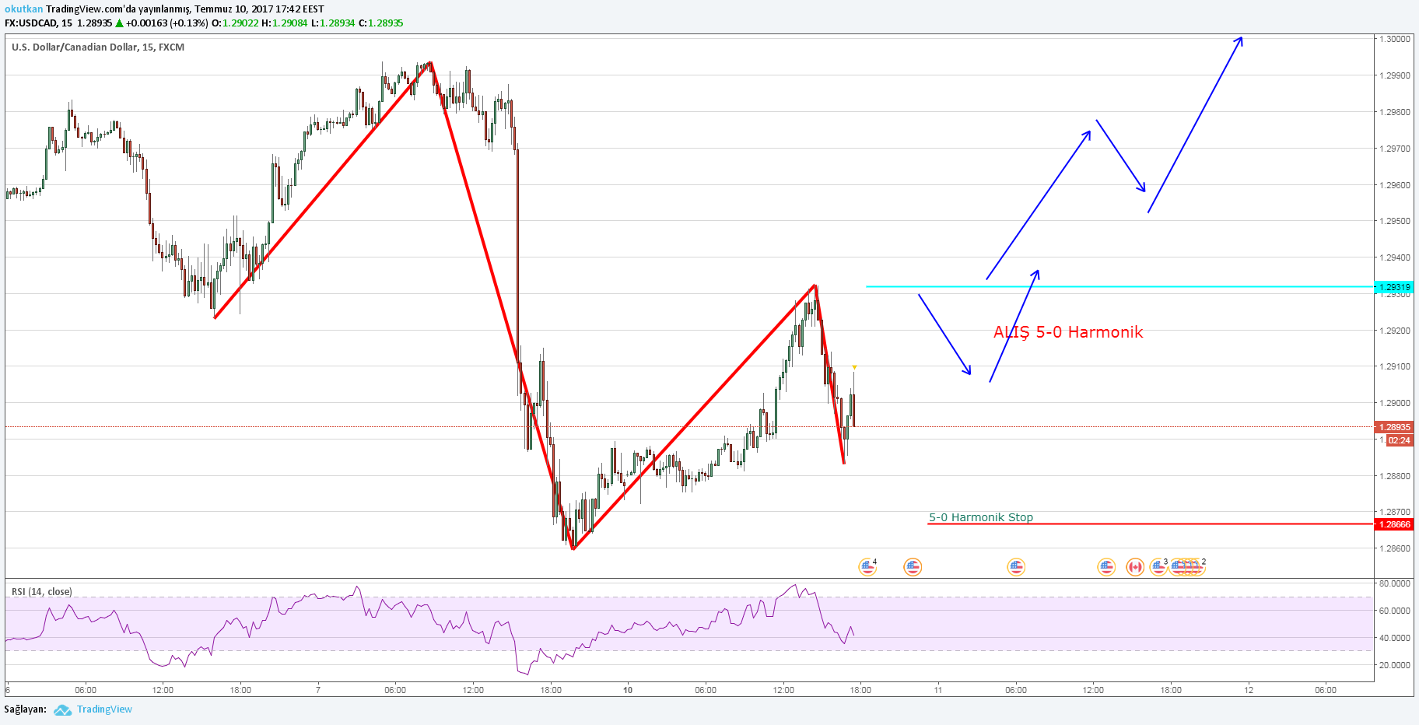This screenshot has width=1419, height=725.
Task: Click the bold 10 date label on the time axis
Action: click(x=628, y=690)
